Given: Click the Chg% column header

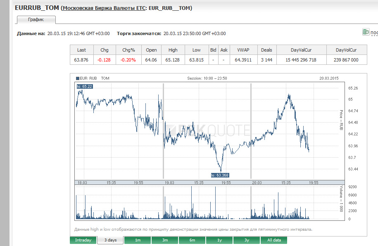Looking at the screenshot, I should tap(128, 50).
